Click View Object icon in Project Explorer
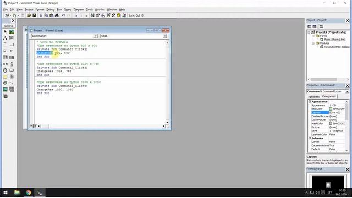352x198 pixels. click(315, 26)
